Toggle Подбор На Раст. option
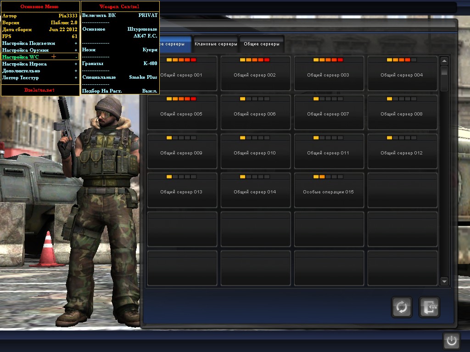 pyautogui.click(x=120, y=91)
